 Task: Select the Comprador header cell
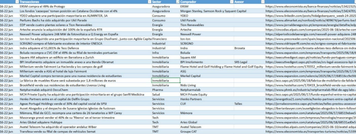(206, 2)
